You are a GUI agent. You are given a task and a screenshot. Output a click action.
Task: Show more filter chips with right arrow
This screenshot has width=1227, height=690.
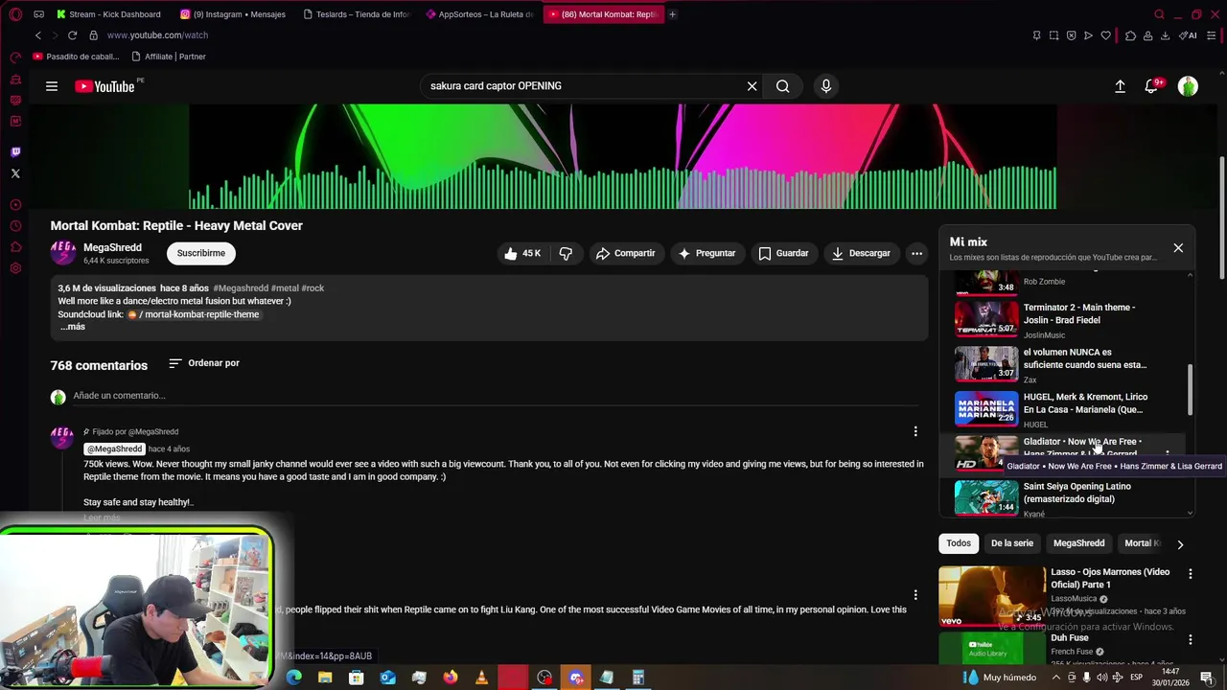pos(1180,544)
